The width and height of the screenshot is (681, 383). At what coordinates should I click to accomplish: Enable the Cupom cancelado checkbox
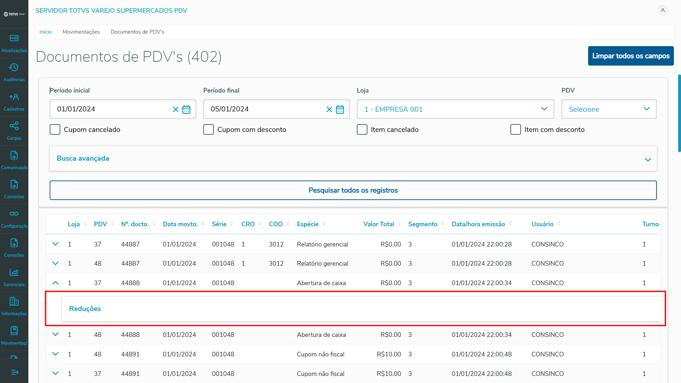[x=55, y=129]
